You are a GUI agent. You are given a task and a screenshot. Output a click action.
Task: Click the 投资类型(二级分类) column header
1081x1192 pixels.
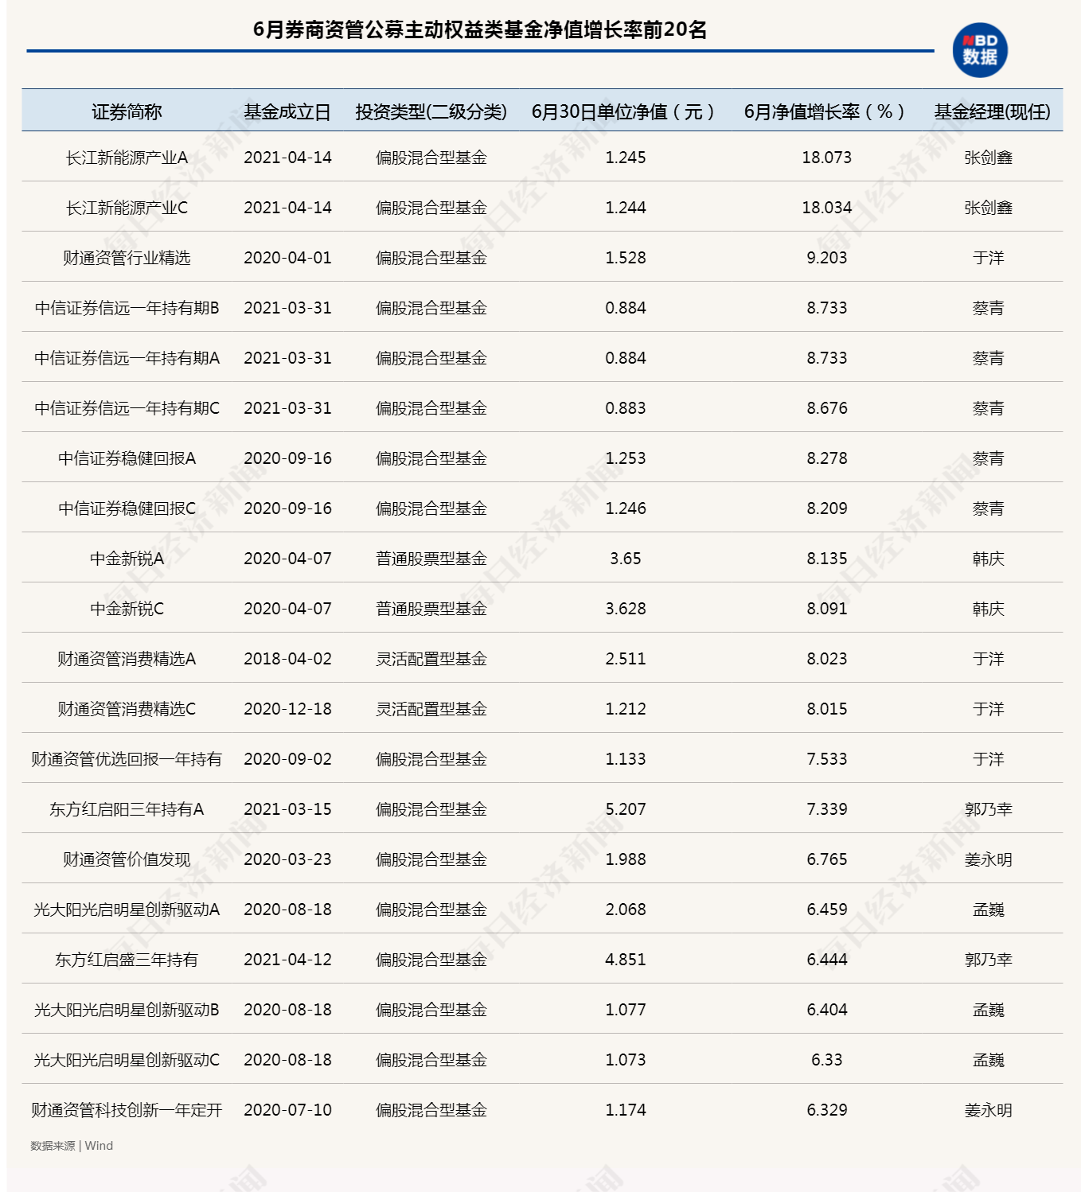pos(431,112)
